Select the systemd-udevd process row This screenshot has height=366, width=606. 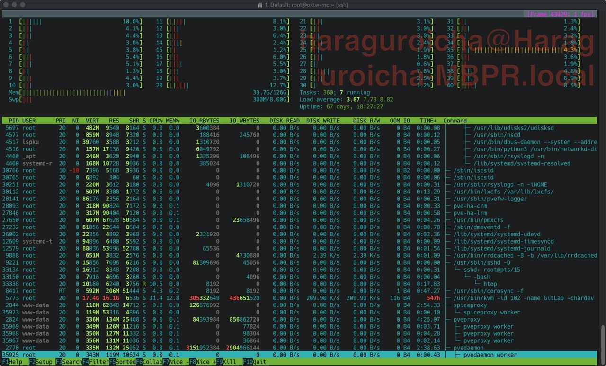[300, 234]
